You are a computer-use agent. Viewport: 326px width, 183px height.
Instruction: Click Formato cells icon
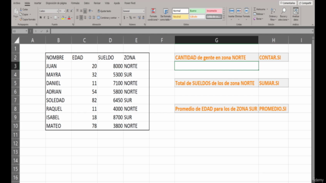click(247, 11)
